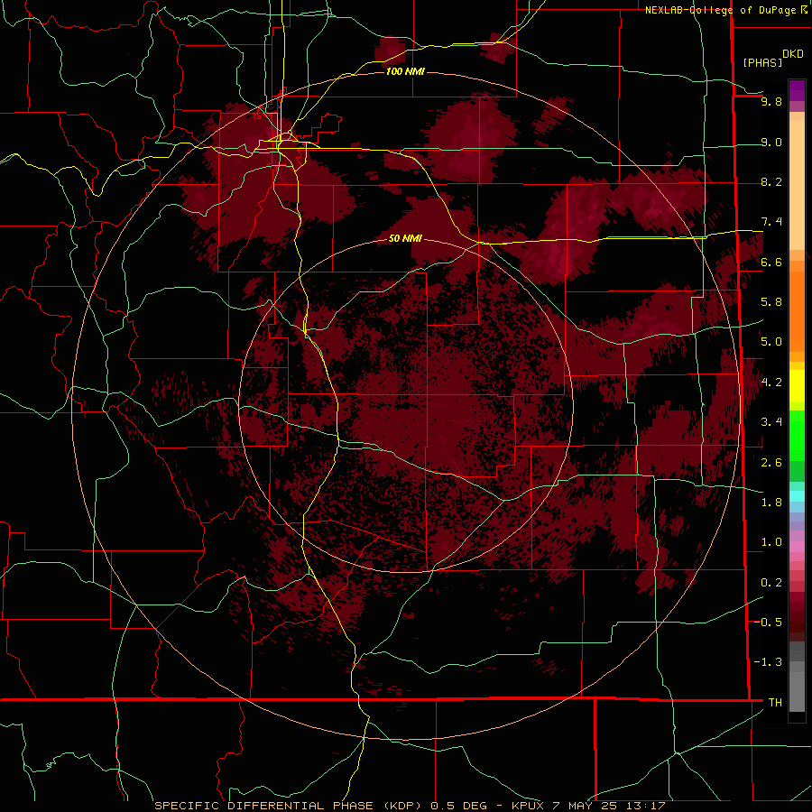Click the 1.0 scale value
The image size is (812, 812).
click(x=771, y=542)
